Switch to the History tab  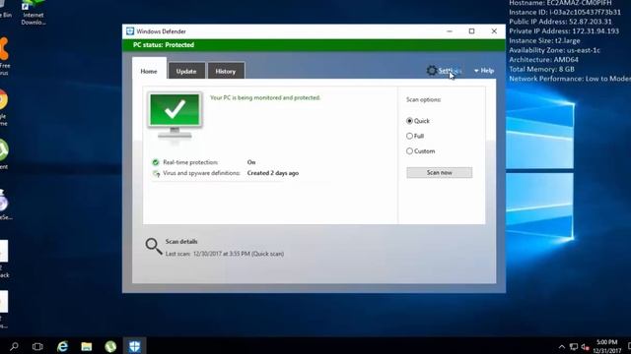226,71
